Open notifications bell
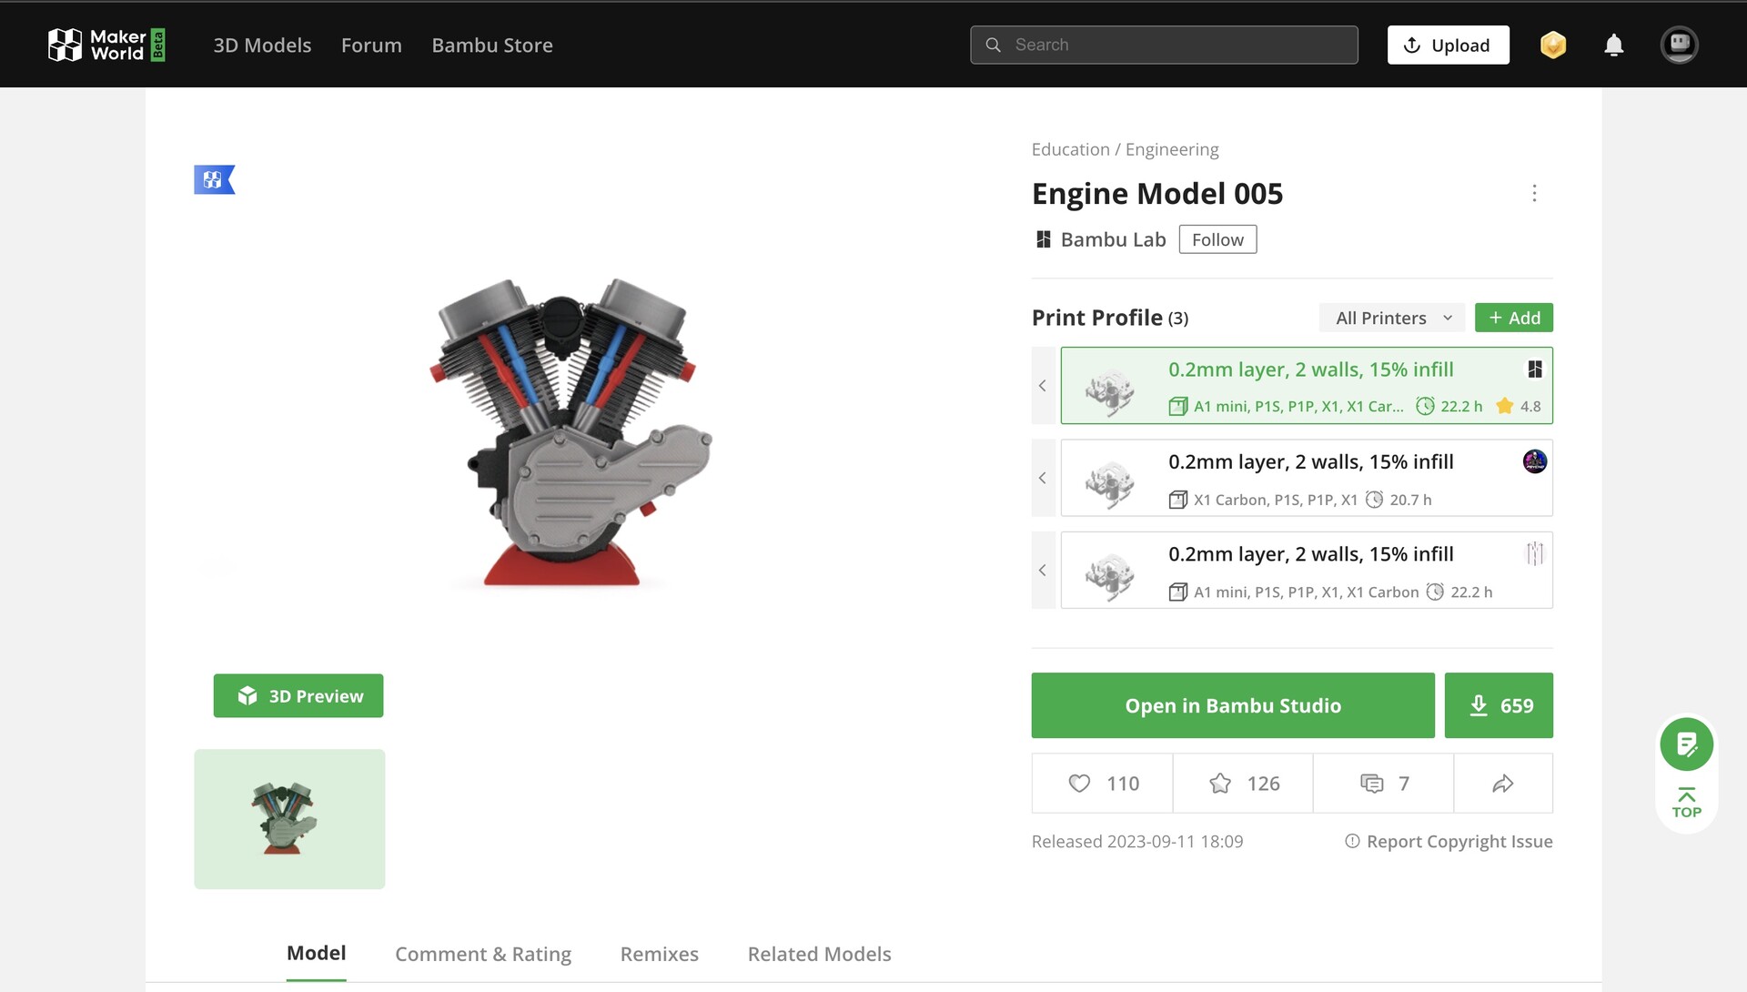1747x992 pixels. point(1613,45)
